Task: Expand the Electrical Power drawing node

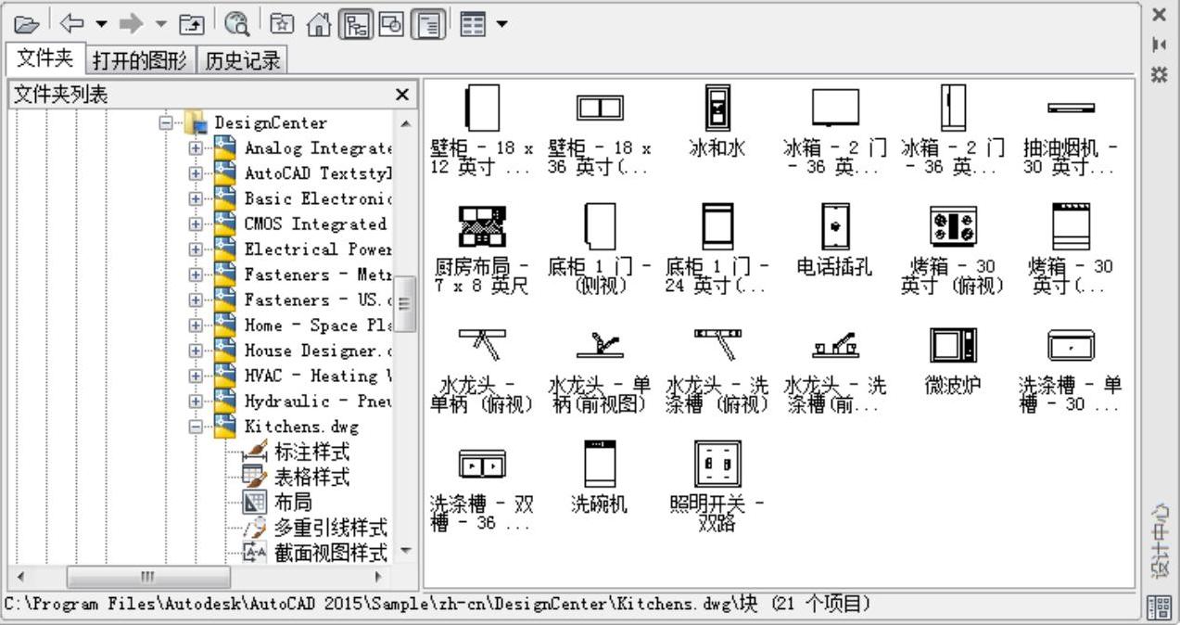Action: pyautogui.click(x=196, y=249)
